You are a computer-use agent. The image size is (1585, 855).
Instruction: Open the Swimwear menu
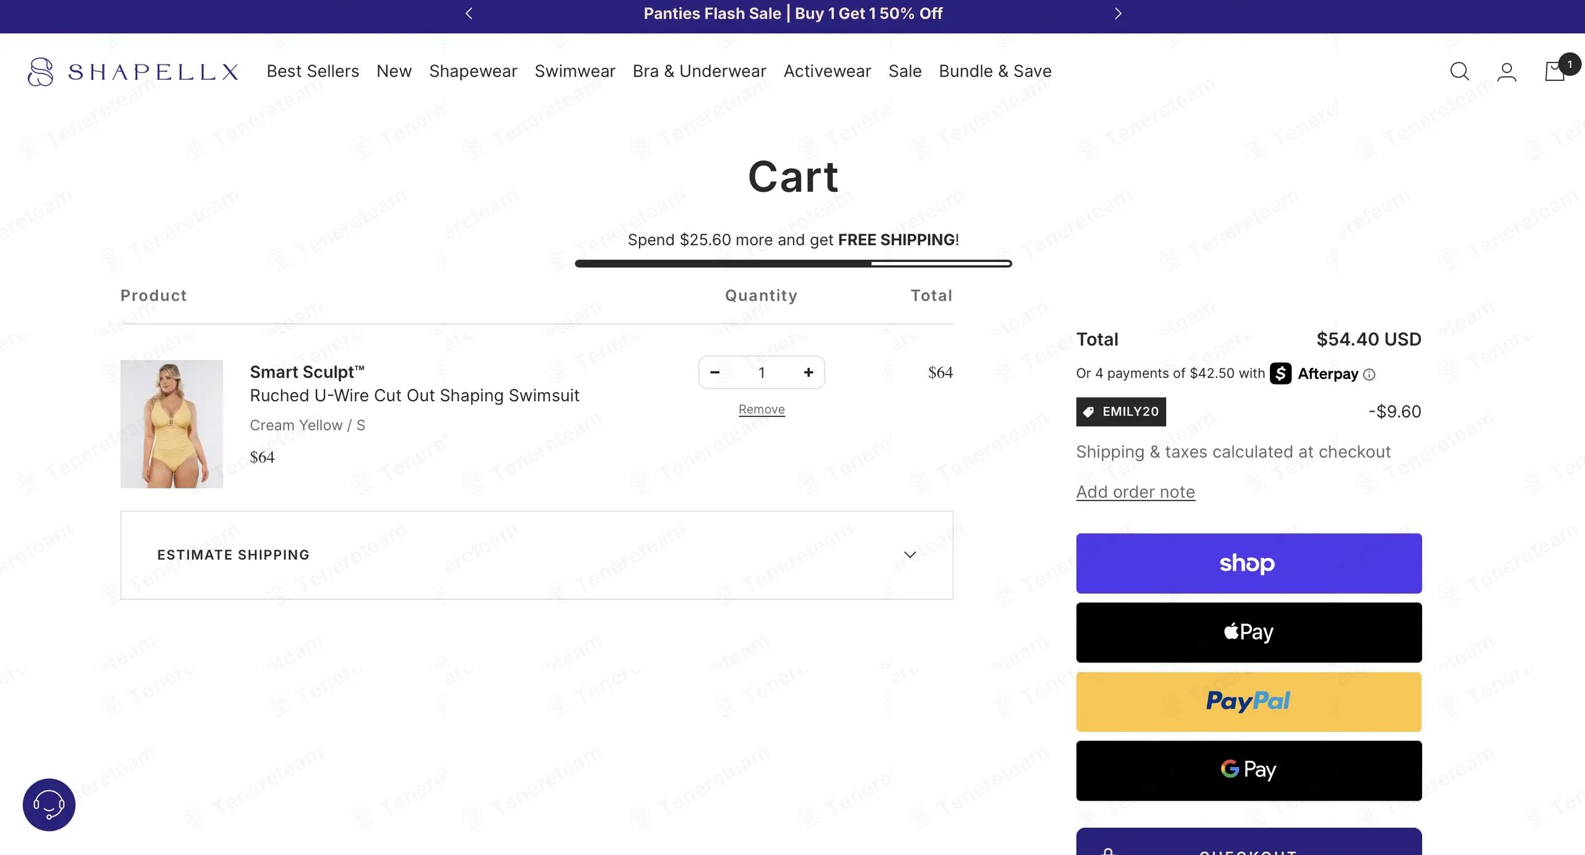click(575, 71)
